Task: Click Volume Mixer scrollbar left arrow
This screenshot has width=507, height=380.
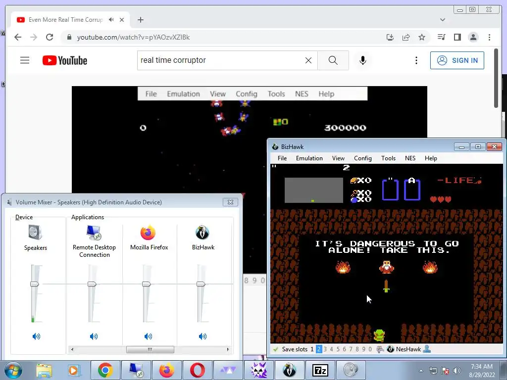Action: coord(72,349)
